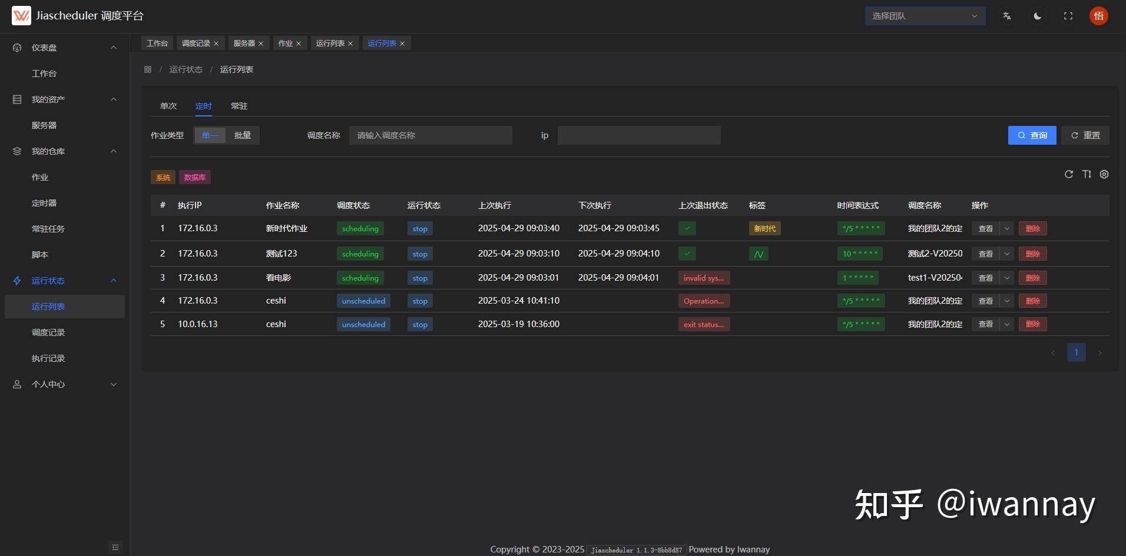Toggle dark mode with the moon icon

1038,16
